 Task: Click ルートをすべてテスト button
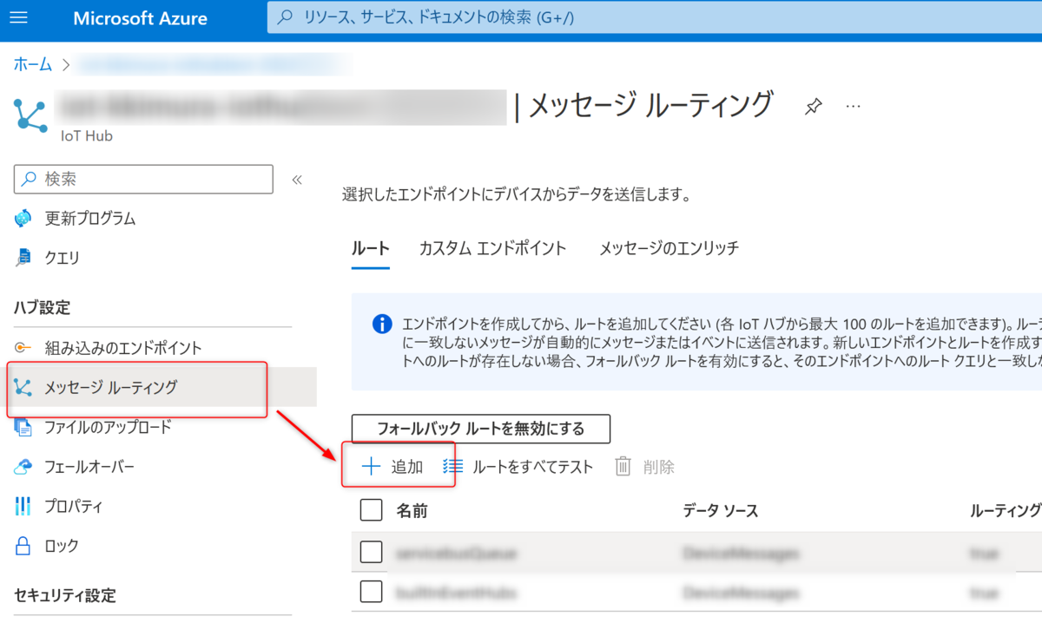518,467
